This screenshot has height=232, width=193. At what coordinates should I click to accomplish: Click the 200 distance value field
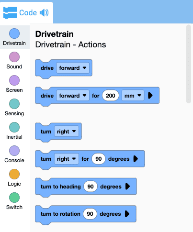pyautogui.click(x=111, y=96)
